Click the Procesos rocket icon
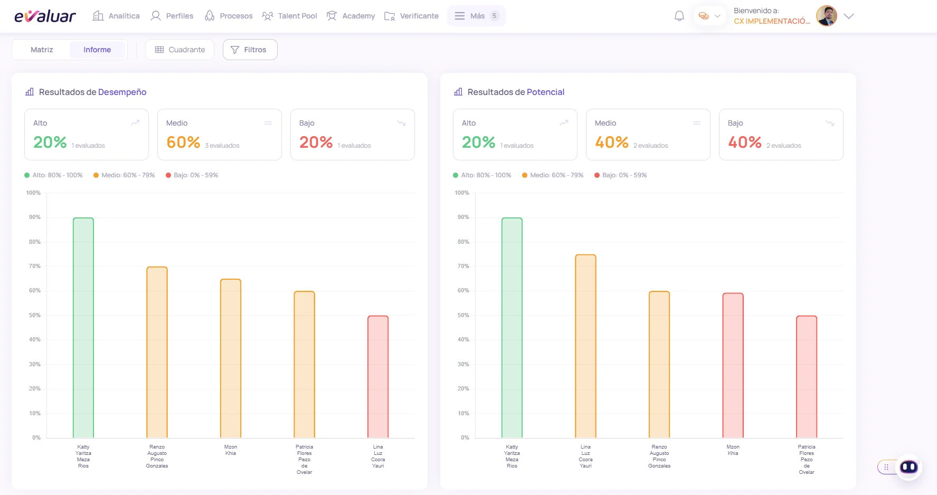The height and width of the screenshot is (495, 937). click(x=210, y=16)
